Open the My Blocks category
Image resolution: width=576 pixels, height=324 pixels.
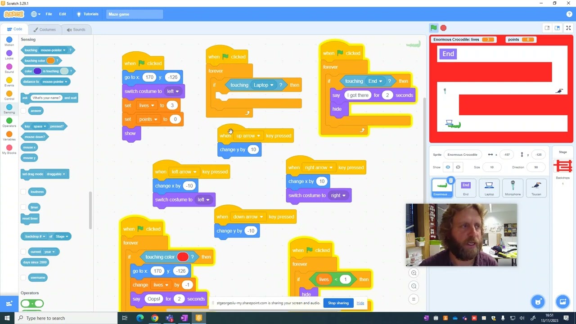coord(9,150)
